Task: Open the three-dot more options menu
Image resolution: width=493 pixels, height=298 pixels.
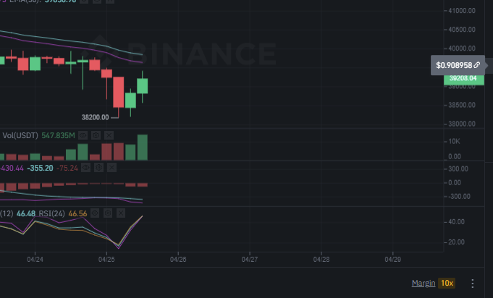Action: 473,283
